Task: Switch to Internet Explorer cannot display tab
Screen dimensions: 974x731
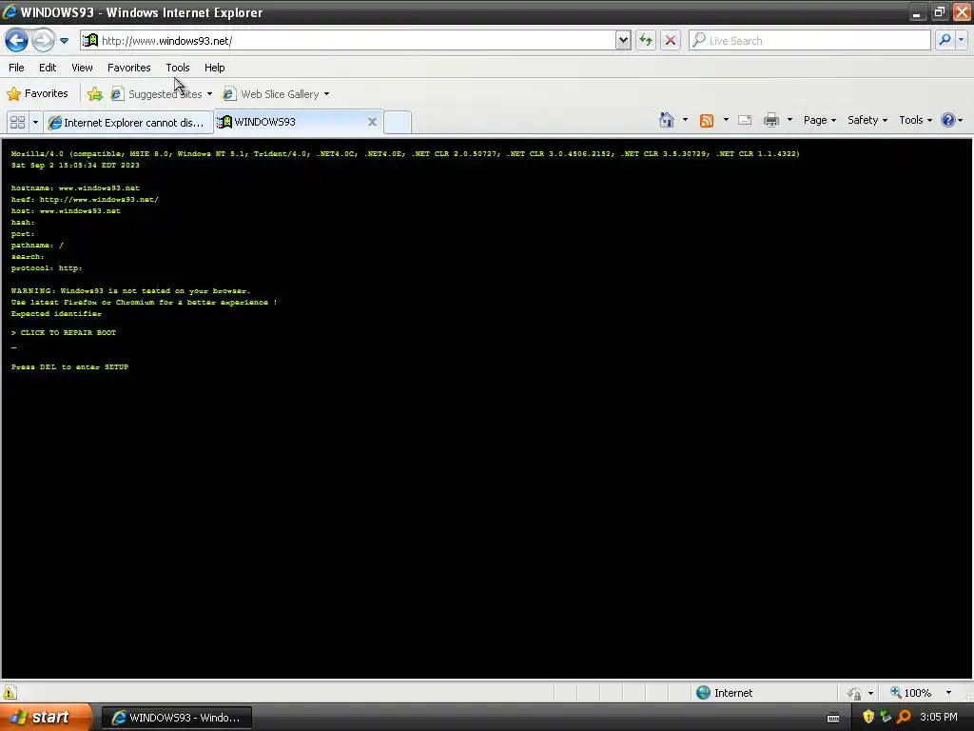Action: pos(128,123)
